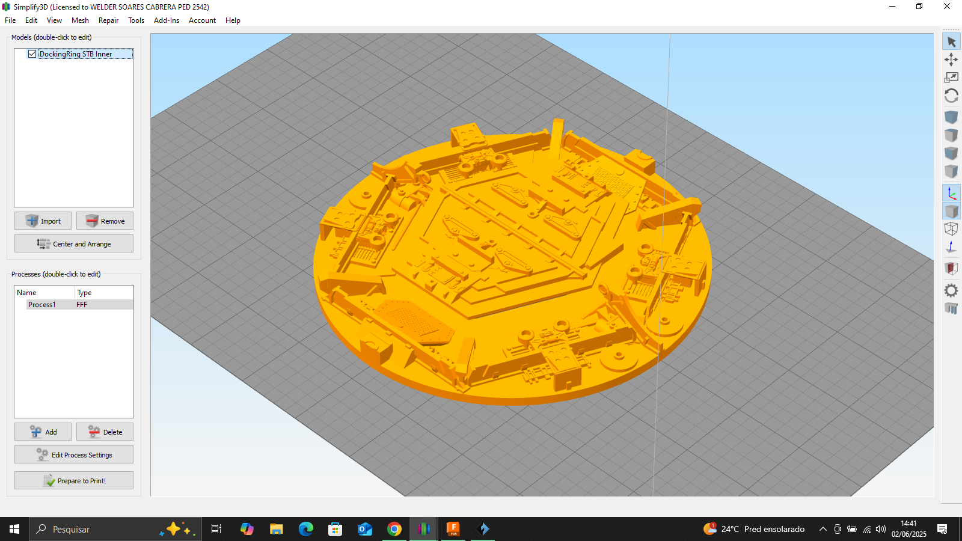Open the Repair menu
This screenshot has width=962, height=541.
108,20
